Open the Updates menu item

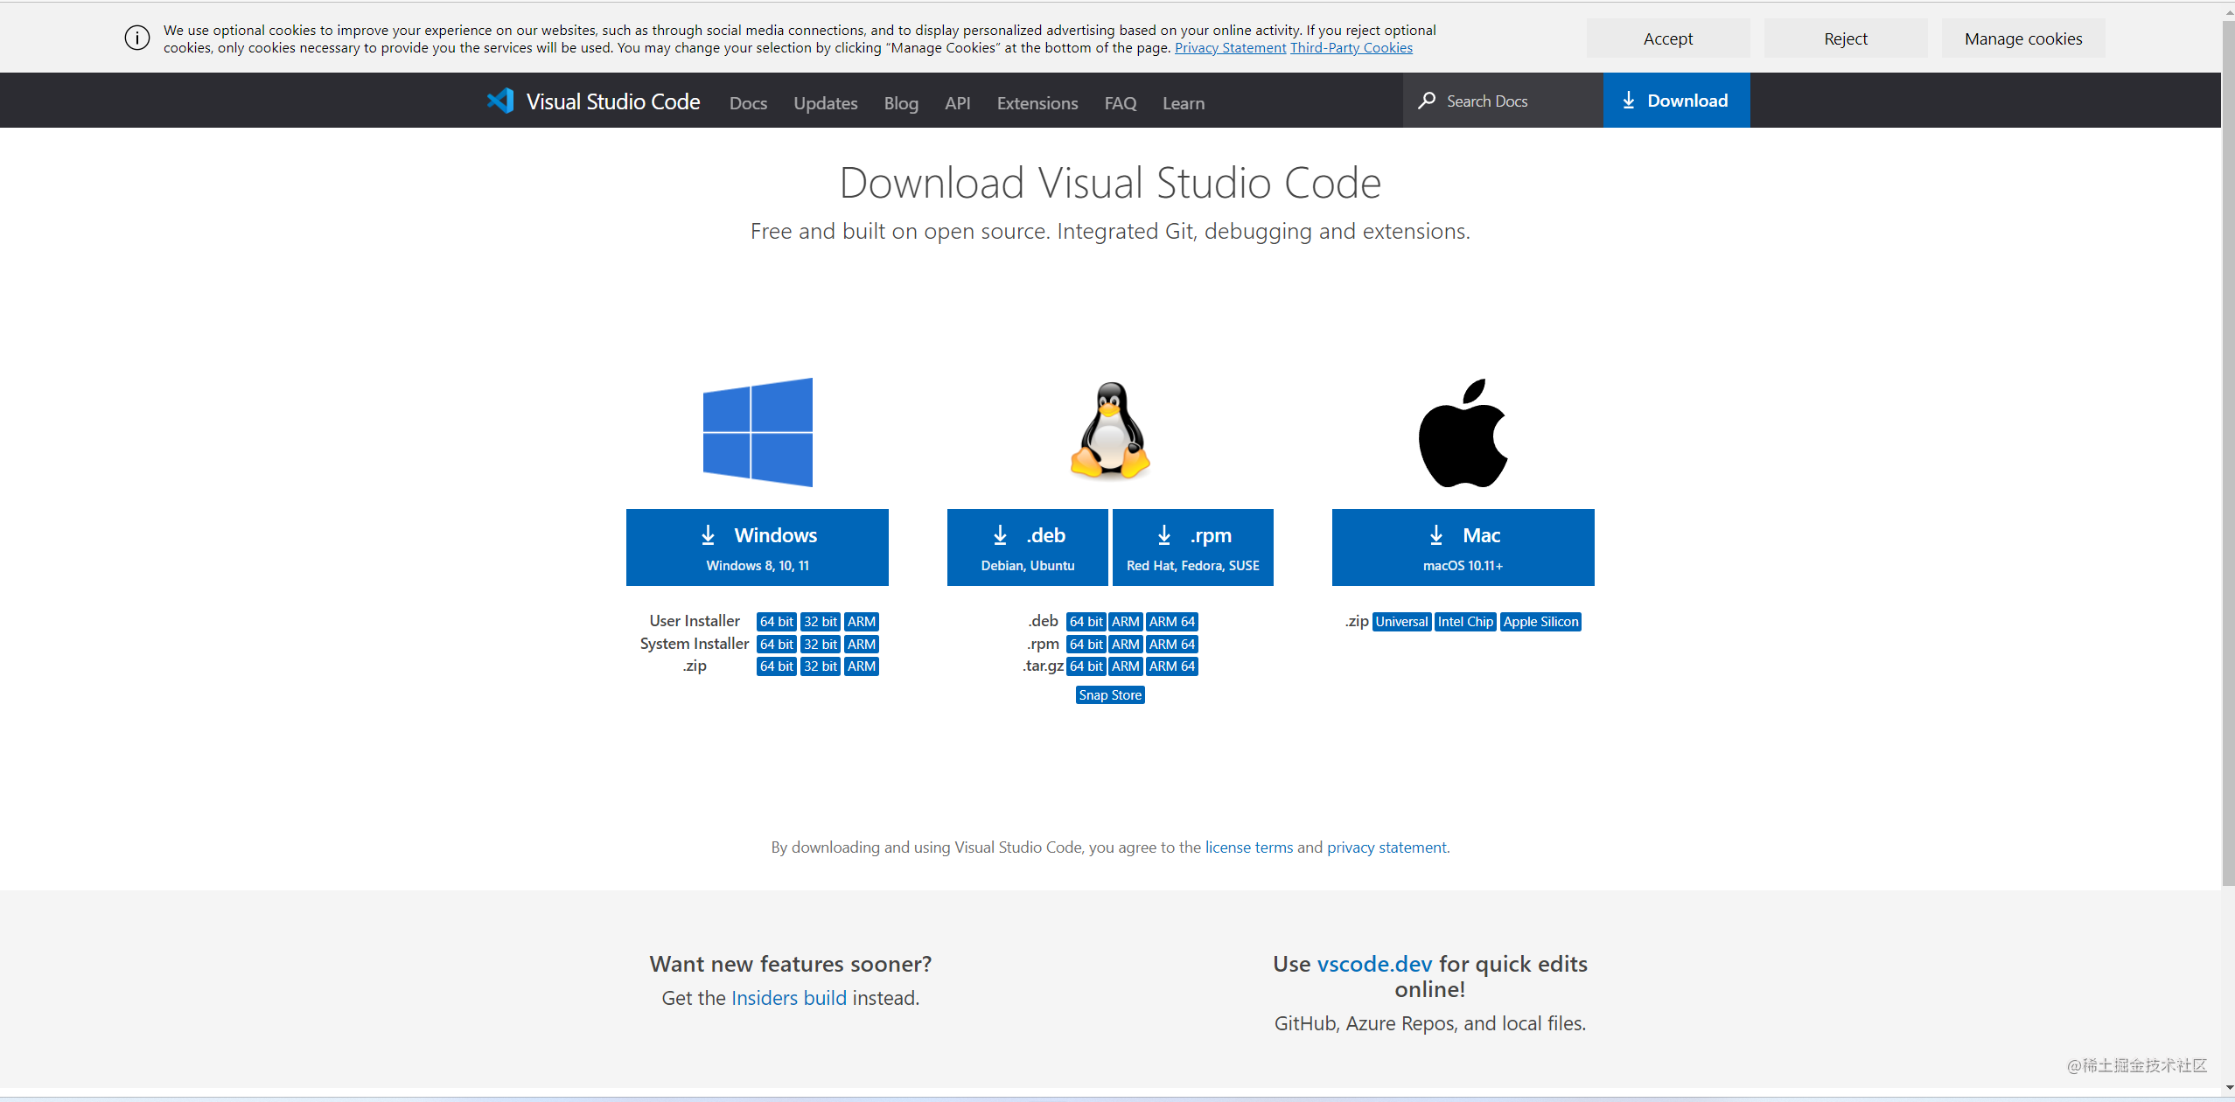pyautogui.click(x=826, y=103)
